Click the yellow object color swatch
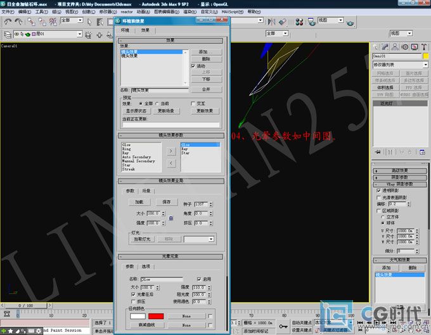The height and width of the screenshot is (335, 431). pyautogui.click(x=425, y=56)
